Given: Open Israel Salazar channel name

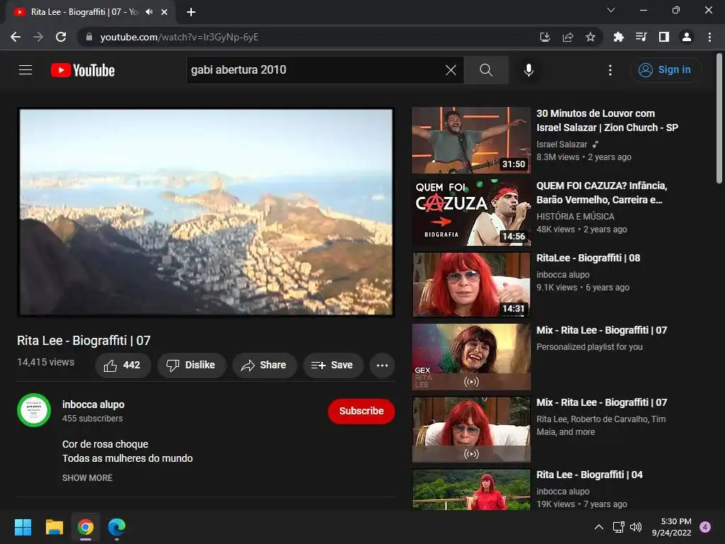Looking at the screenshot, I should click(x=561, y=144).
